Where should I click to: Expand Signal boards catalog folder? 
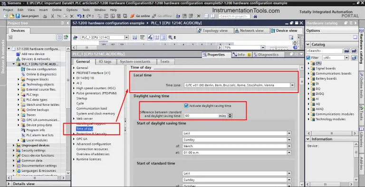(309, 68)
